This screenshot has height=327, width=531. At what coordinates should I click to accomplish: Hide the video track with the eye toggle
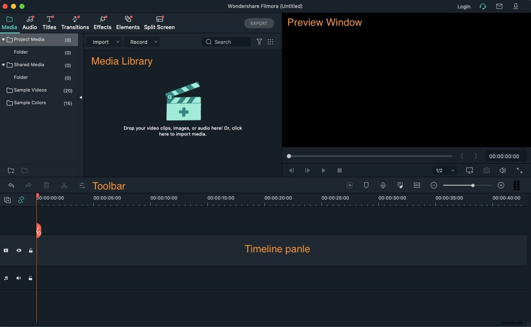tap(19, 250)
